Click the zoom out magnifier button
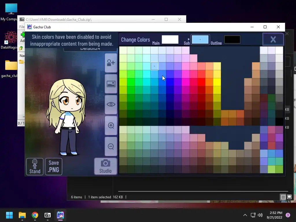Viewport: 296px width, 222px height. pyautogui.click(x=111, y=146)
